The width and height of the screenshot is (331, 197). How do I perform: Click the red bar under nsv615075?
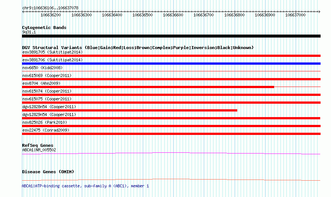(x=171, y=103)
